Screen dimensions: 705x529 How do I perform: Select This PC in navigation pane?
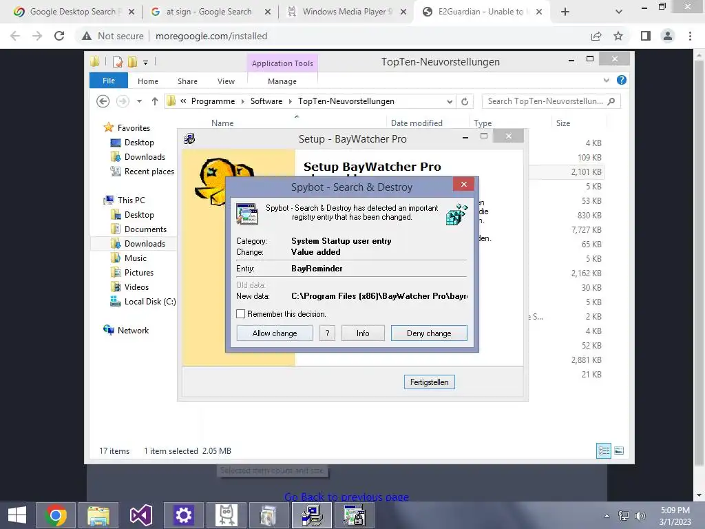(131, 200)
